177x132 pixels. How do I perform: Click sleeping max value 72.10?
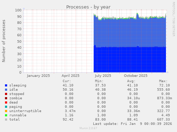[165, 85]
